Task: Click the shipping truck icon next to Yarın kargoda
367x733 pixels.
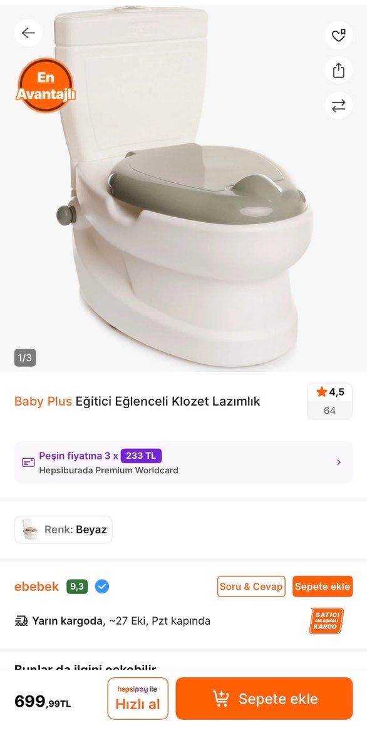Action: (21, 620)
